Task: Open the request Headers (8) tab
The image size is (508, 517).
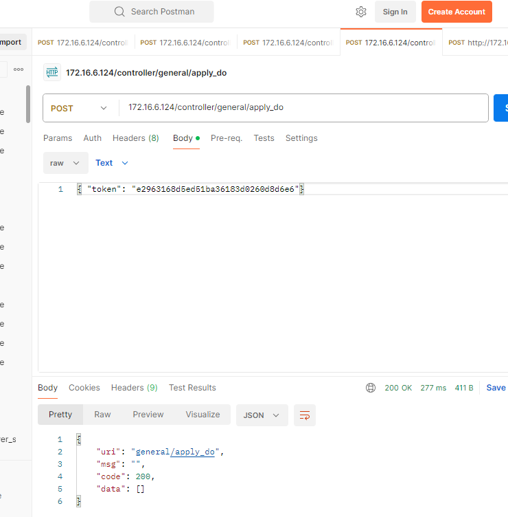Action: 136,138
